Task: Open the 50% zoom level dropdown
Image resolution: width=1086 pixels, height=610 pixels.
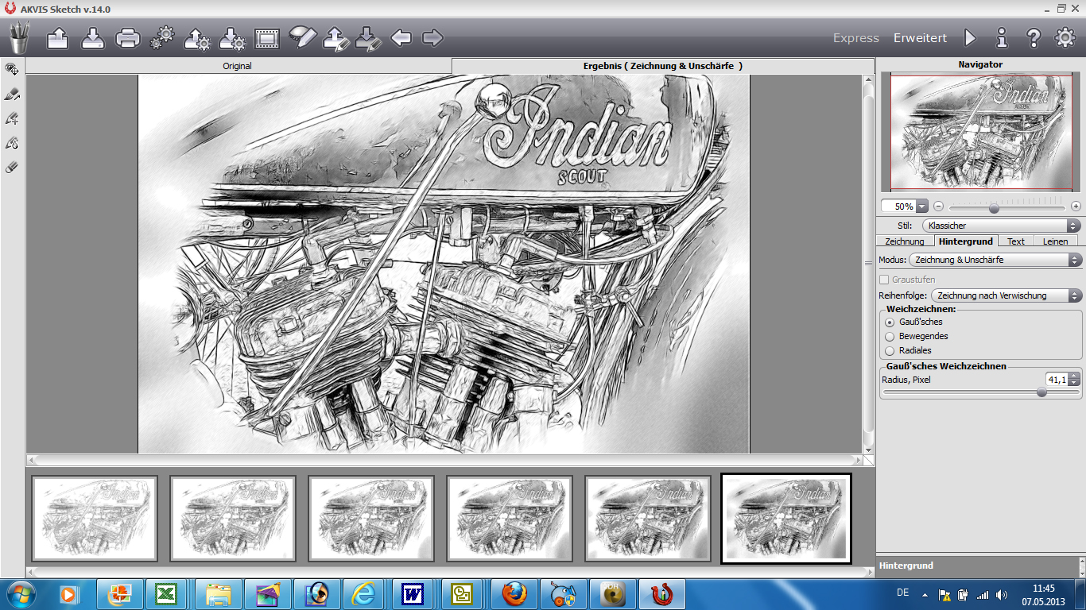Action: tap(922, 207)
